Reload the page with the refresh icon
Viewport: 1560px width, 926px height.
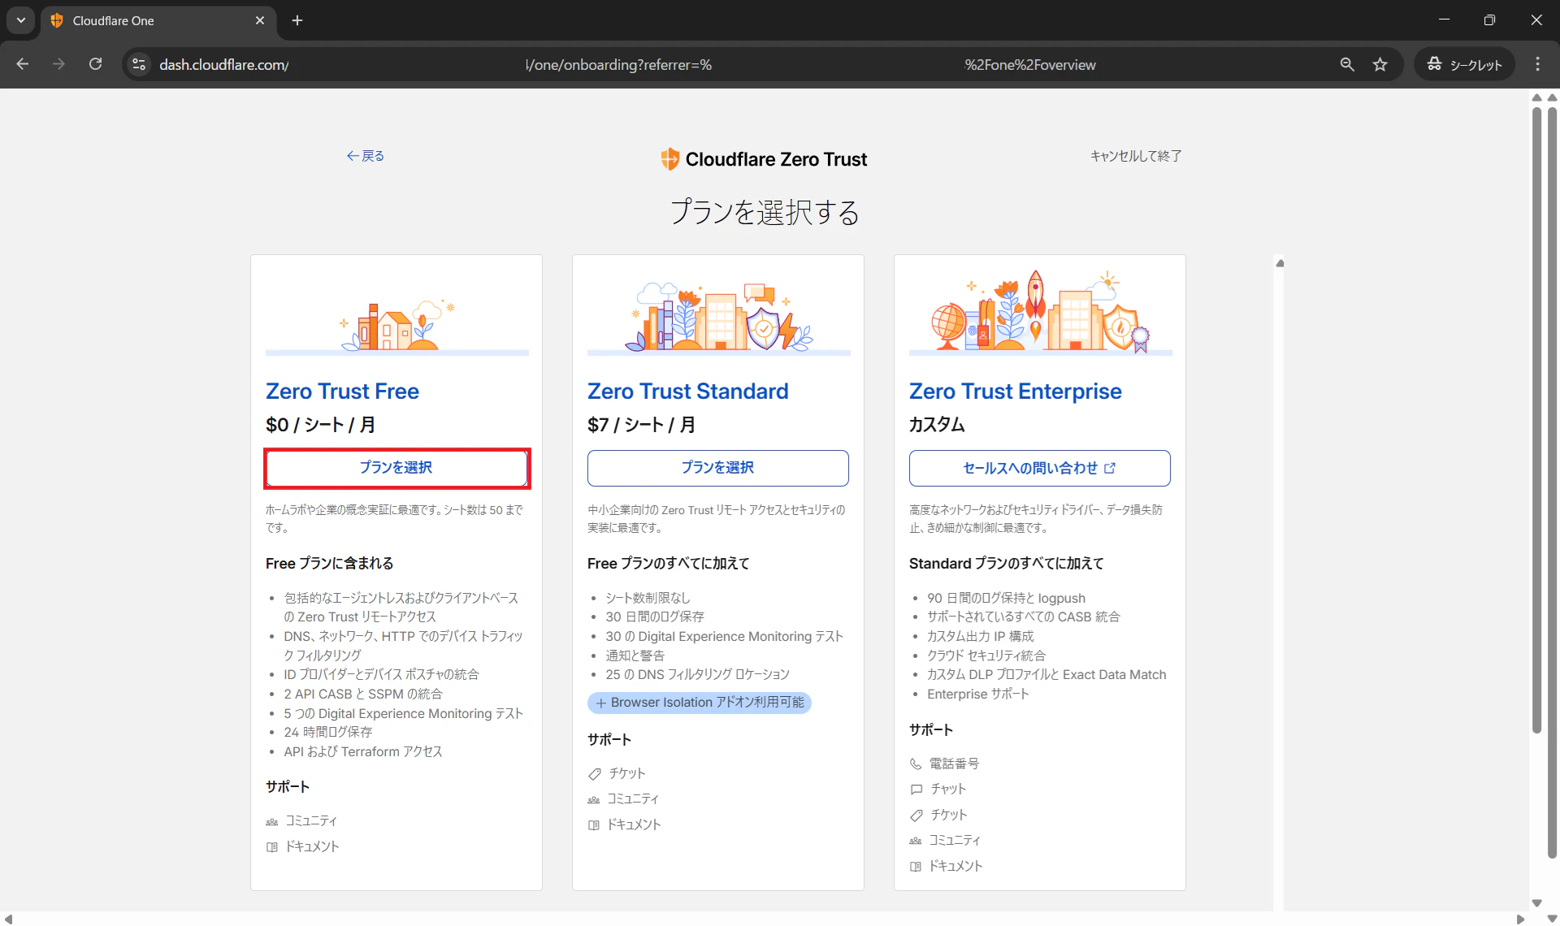click(95, 64)
